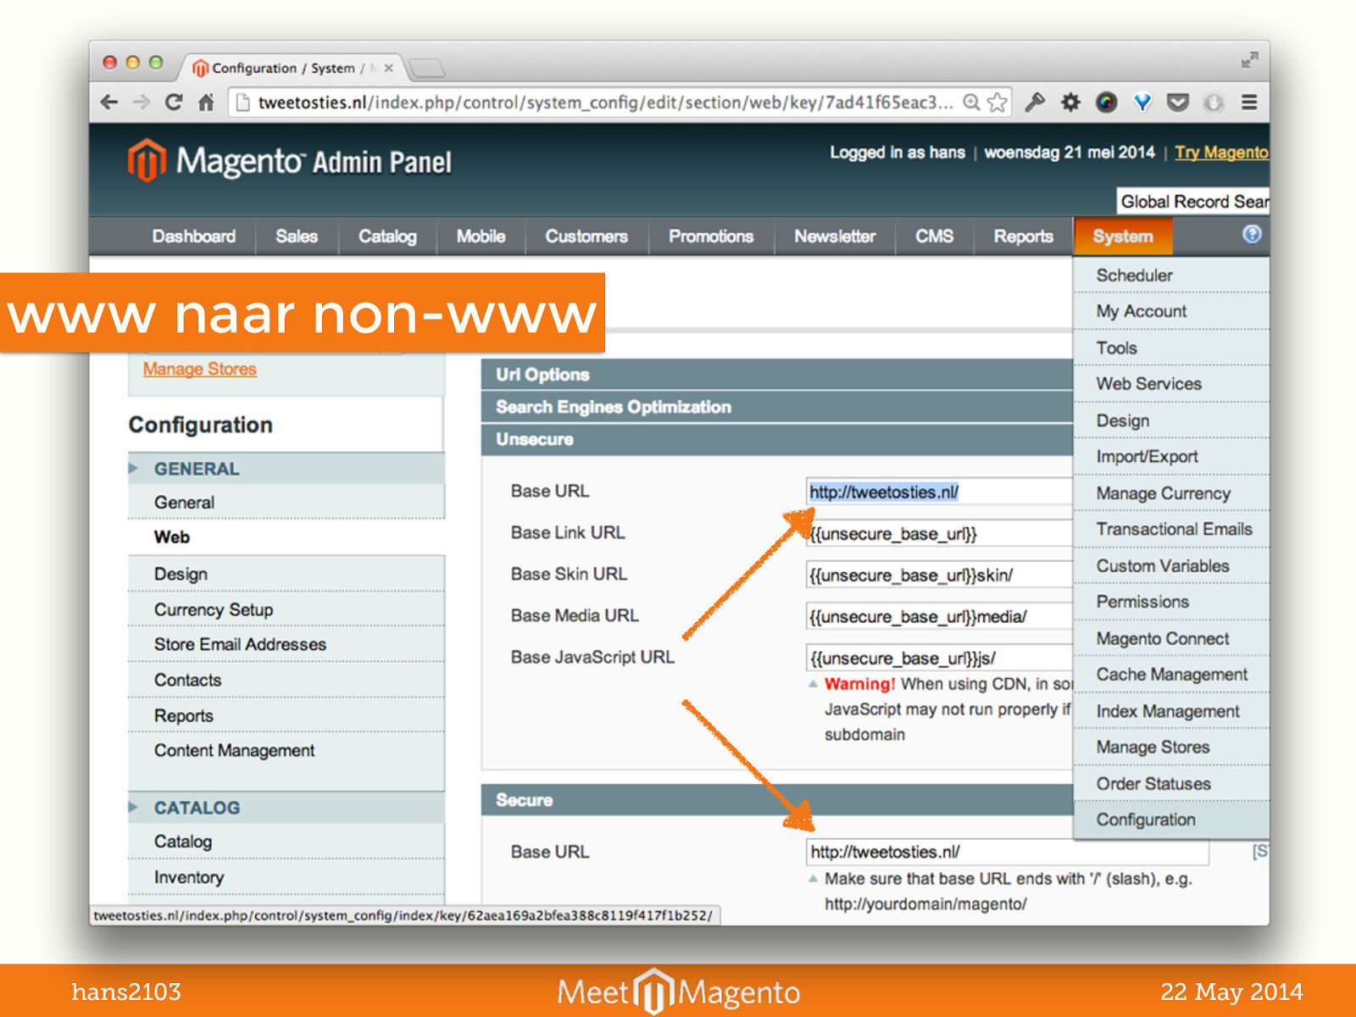The image size is (1356, 1017).
Task: Toggle fullscreen with the expand arrows icon
Action: pos(1250,60)
